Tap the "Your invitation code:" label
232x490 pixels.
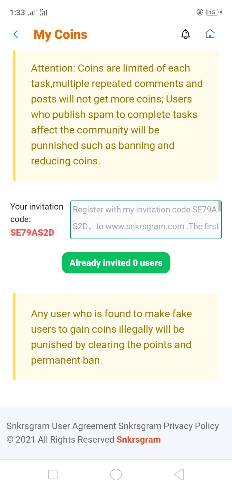37,213
